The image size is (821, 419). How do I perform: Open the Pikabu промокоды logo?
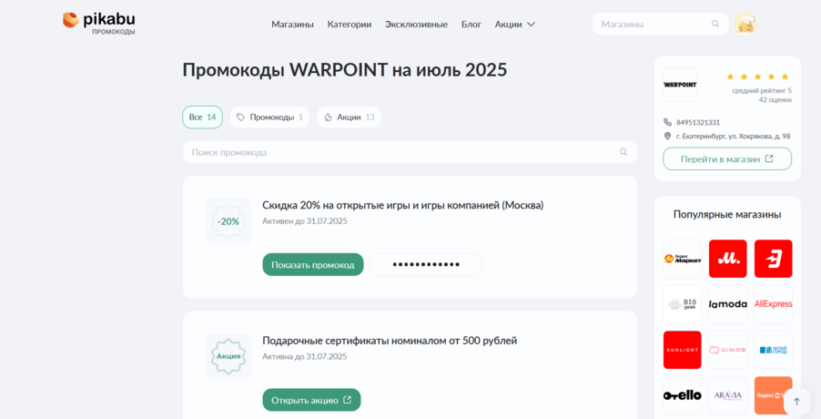click(98, 24)
